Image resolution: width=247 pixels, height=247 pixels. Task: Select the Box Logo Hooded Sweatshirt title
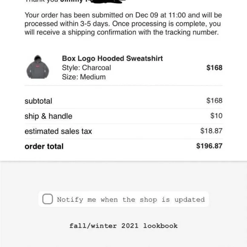point(112,58)
